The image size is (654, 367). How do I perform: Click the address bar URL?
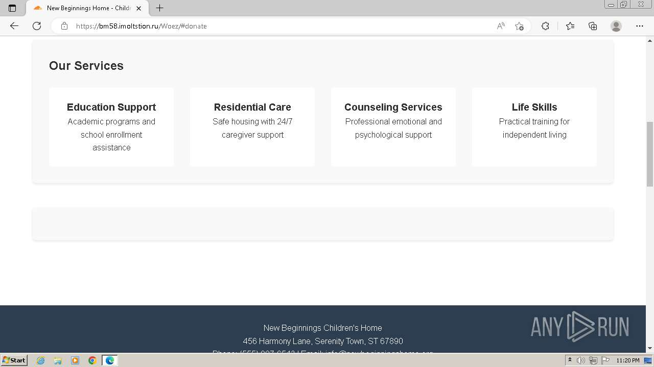pos(142,26)
